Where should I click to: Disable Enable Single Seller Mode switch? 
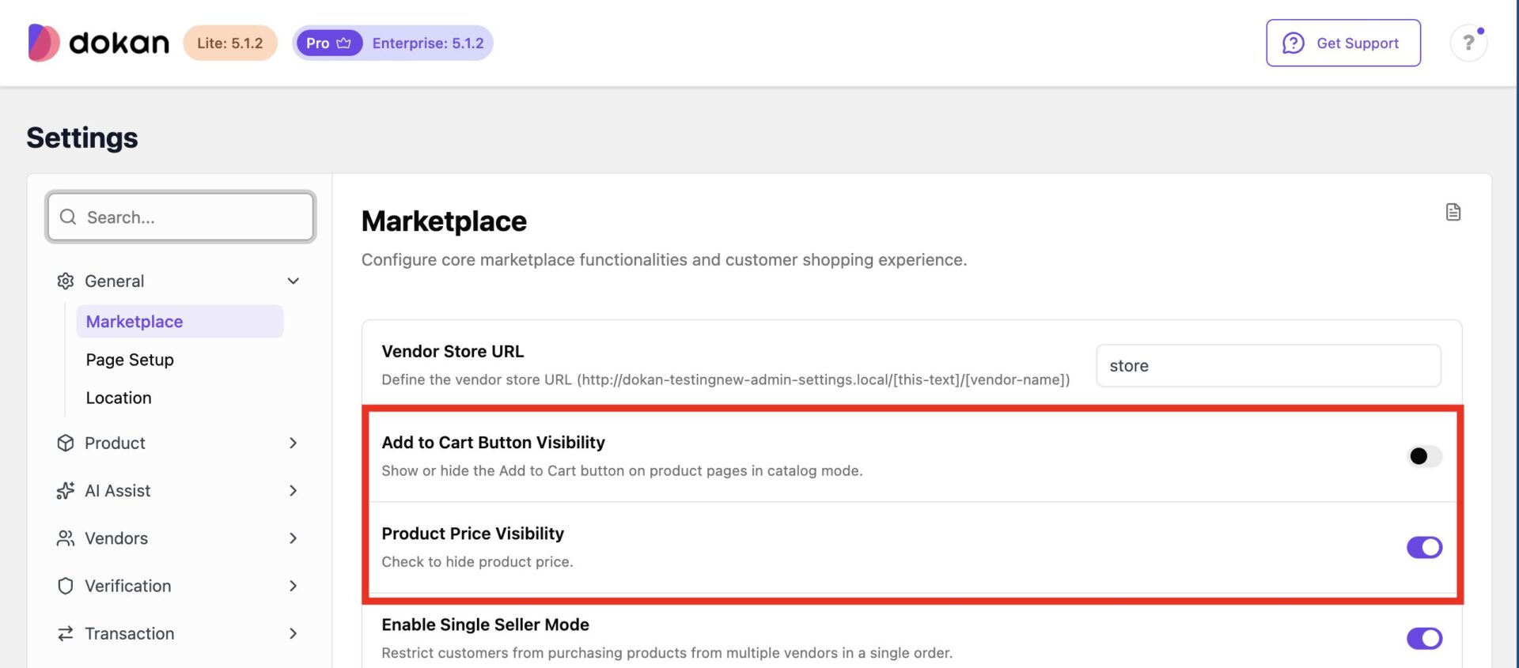point(1424,638)
